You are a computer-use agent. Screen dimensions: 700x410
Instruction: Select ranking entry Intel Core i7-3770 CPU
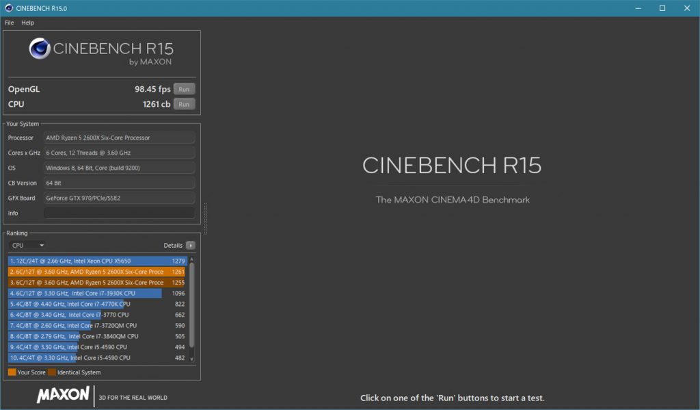(x=97, y=314)
